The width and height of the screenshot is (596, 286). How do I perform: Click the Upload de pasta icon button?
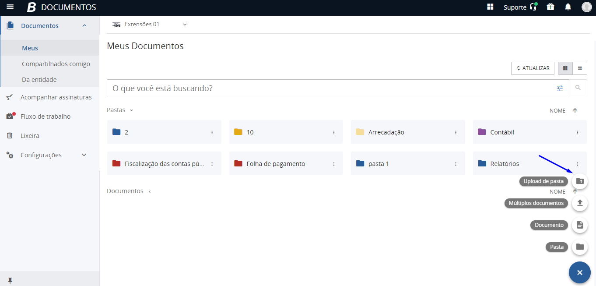pos(580,181)
